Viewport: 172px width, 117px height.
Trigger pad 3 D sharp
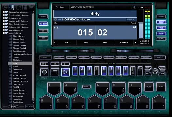point(70,88)
